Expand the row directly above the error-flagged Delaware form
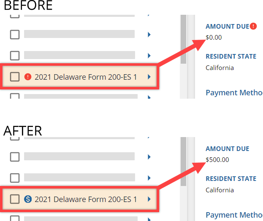263x221 pixels. point(149,55)
